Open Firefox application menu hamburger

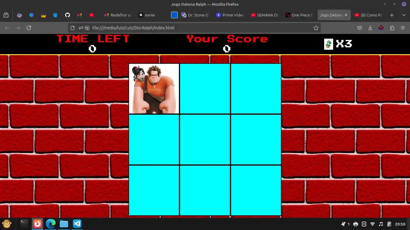point(403,28)
